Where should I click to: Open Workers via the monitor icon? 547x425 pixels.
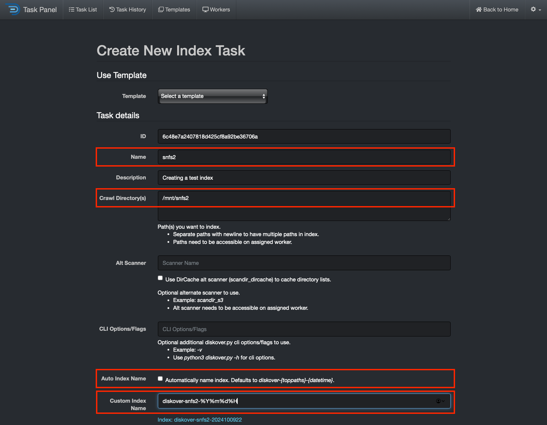(x=205, y=9)
